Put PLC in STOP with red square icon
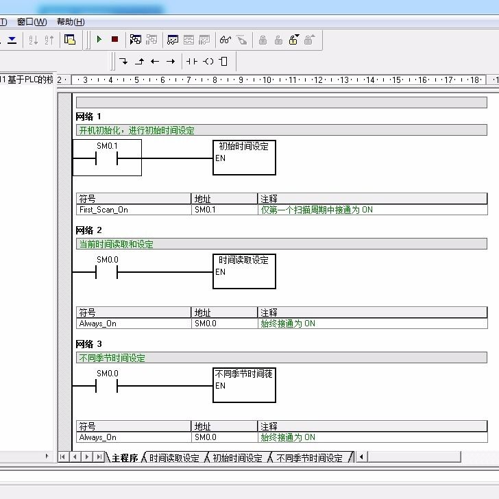 [115, 40]
